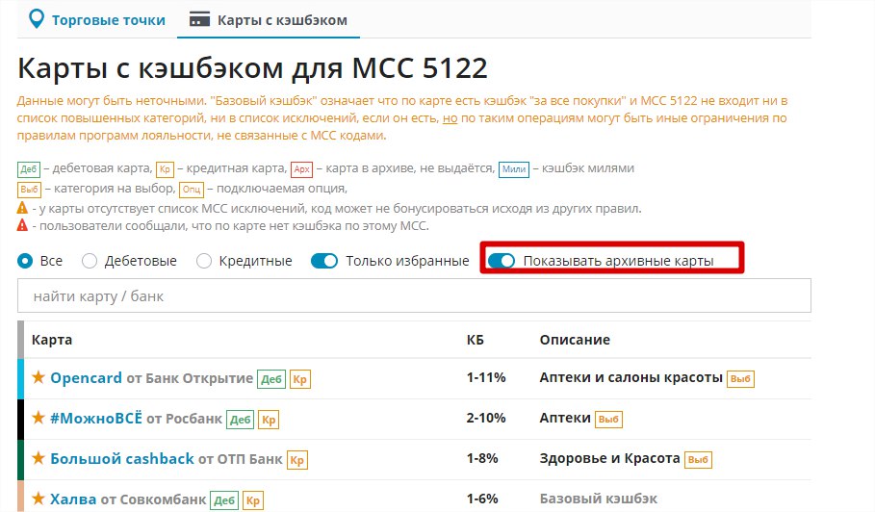Toggle the Только избранные switch
Image resolution: width=875 pixels, height=512 pixels.
click(x=324, y=261)
